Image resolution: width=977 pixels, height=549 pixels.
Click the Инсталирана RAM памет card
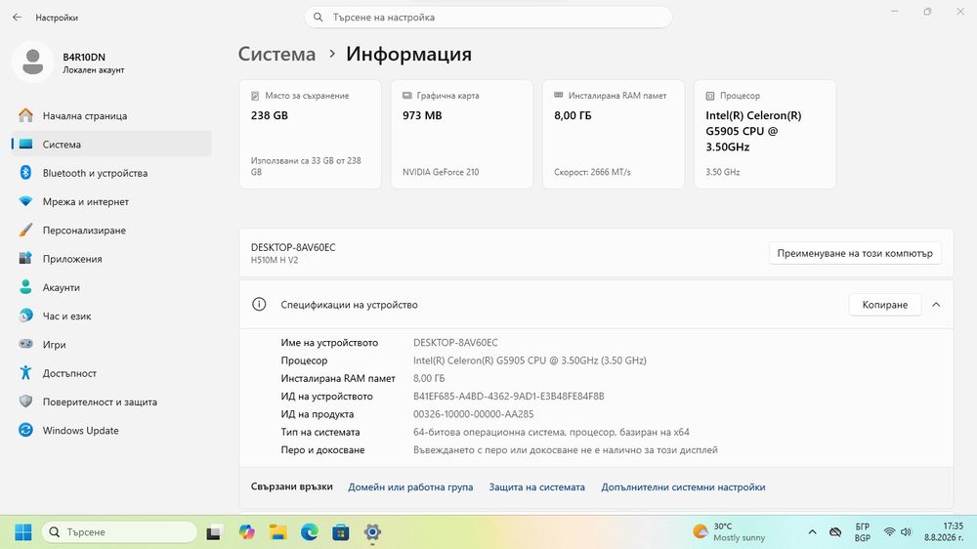[x=614, y=134]
